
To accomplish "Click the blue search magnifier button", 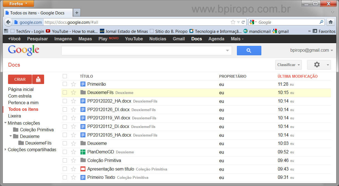I will [x=249, y=51].
